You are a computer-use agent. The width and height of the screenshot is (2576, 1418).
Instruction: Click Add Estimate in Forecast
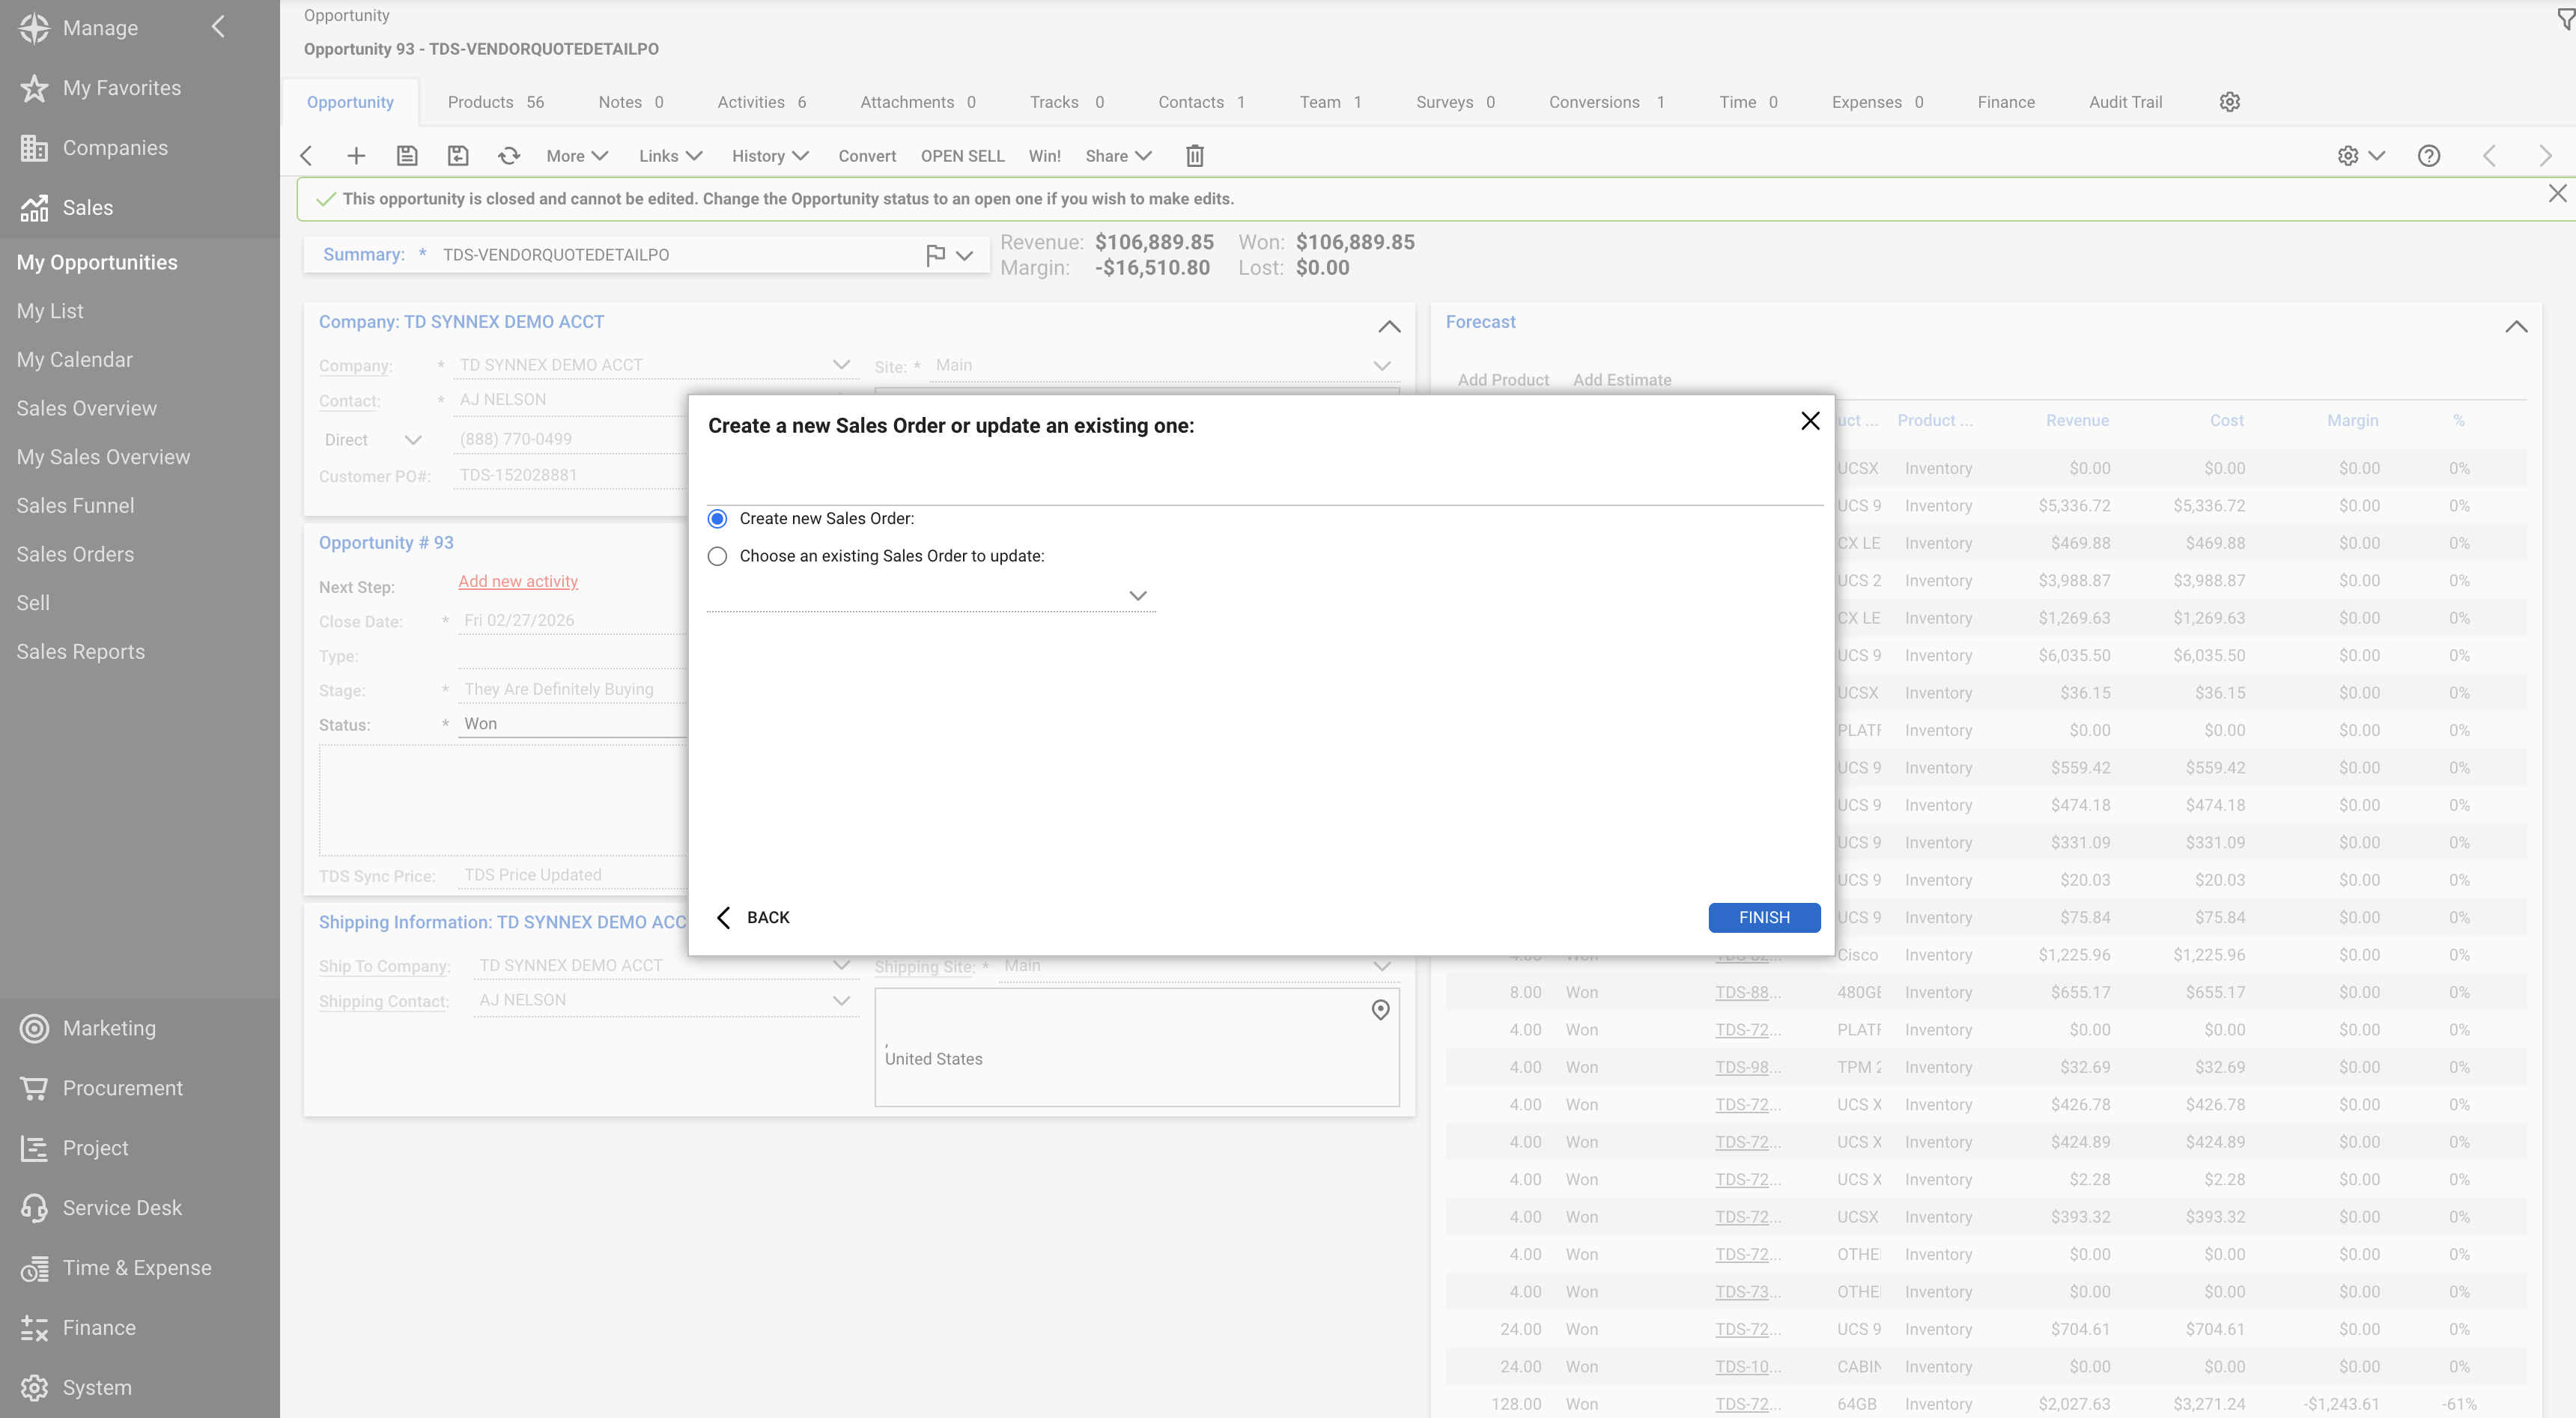1622,380
